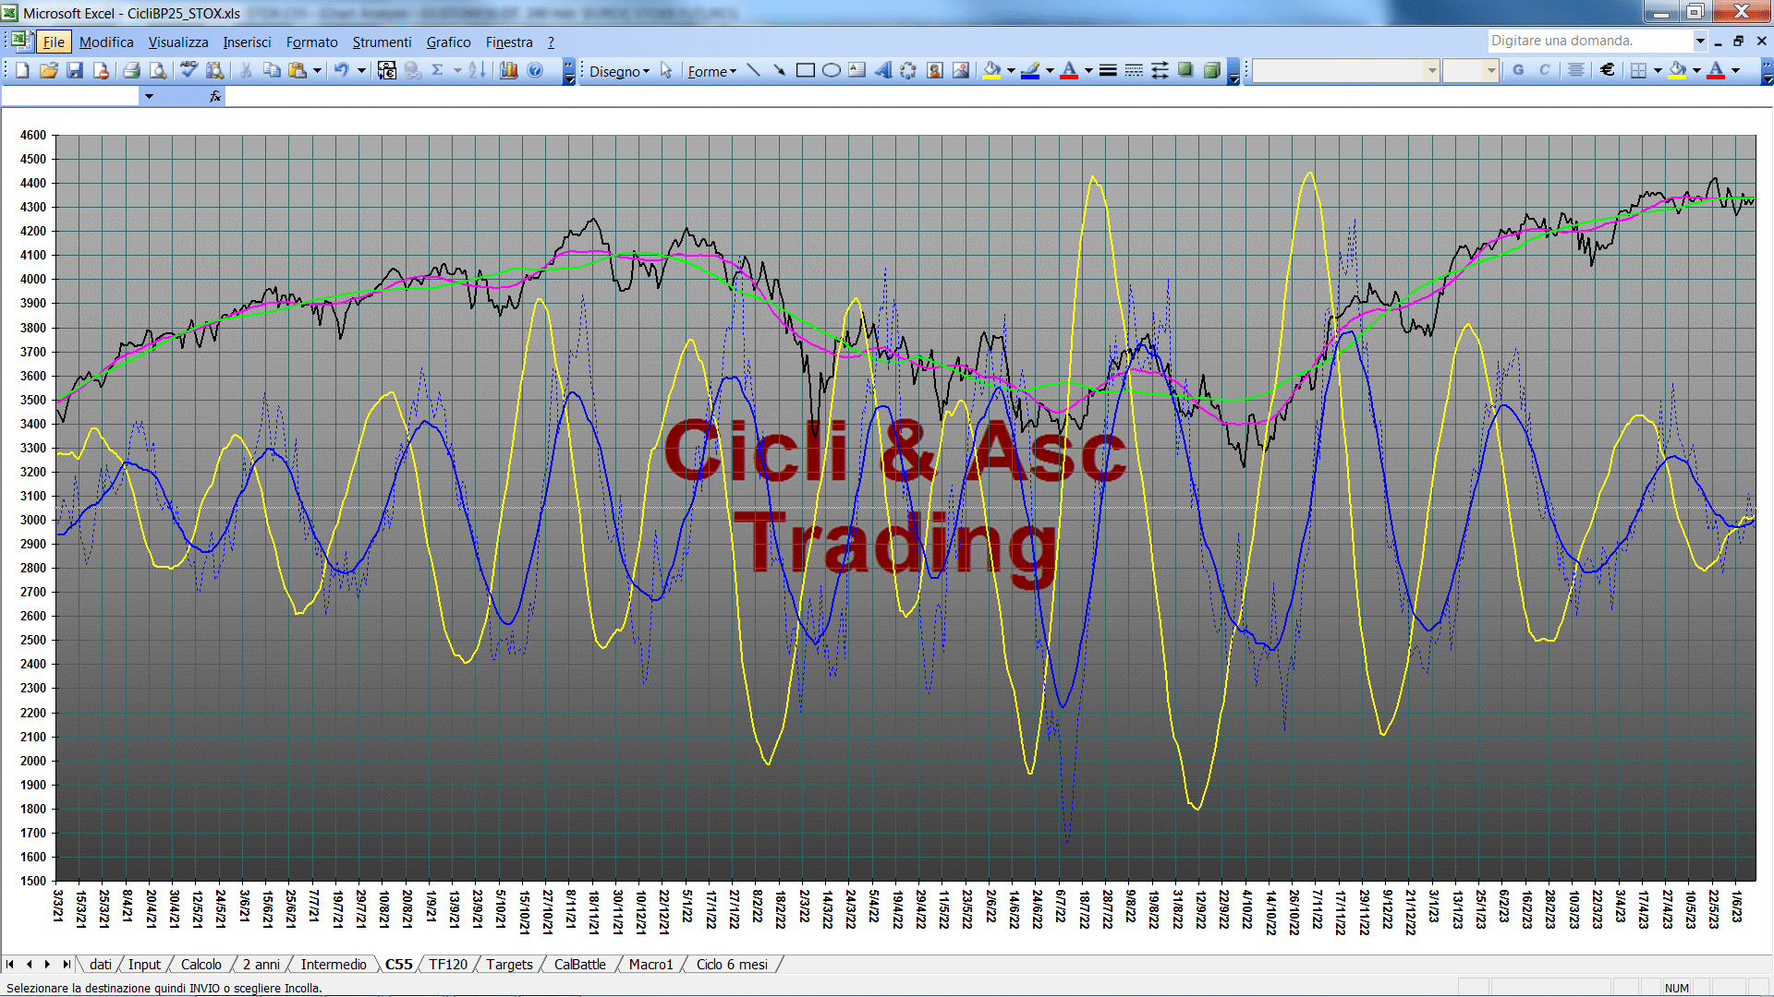Viewport: 1774px width, 997px height.
Task: Click the Copy icon in the toolbar
Action: 272,70
